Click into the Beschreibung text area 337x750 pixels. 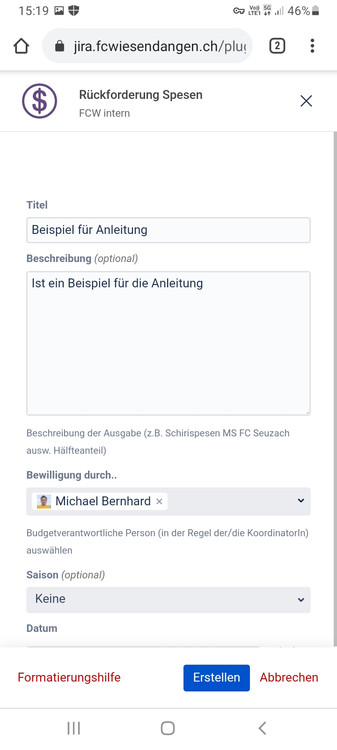tap(168, 343)
